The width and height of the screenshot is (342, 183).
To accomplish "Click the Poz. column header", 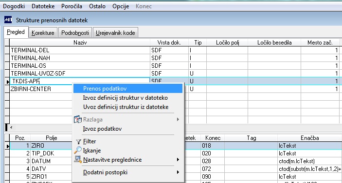I will pos(20,138).
